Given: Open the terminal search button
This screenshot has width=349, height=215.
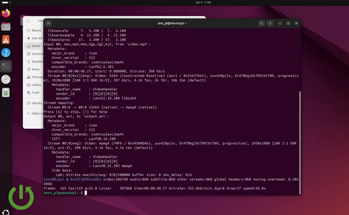Looking at the screenshot, I should [x=262, y=23].
